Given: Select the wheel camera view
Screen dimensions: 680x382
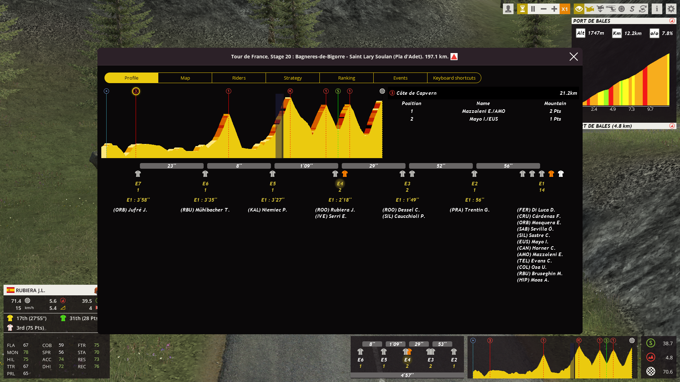Looking at the screenshot, I should [622, 9].
